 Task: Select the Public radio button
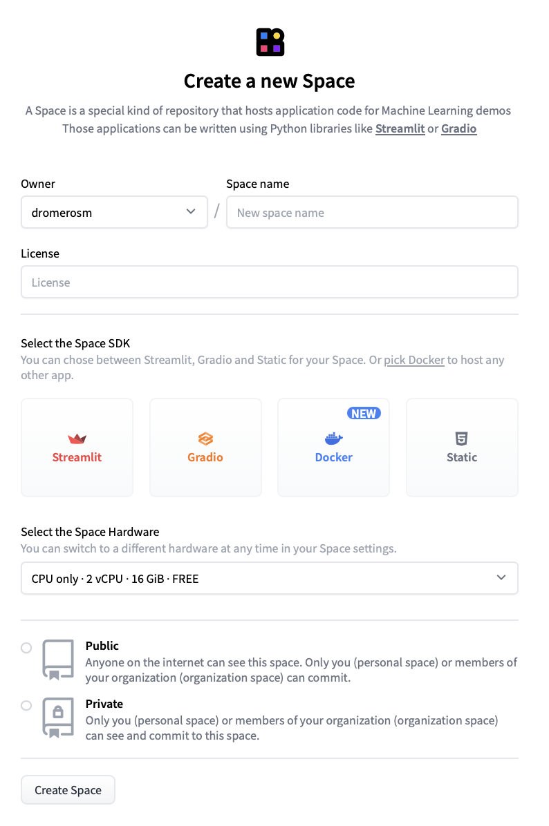pyautogui.click(x=26, y=648)
